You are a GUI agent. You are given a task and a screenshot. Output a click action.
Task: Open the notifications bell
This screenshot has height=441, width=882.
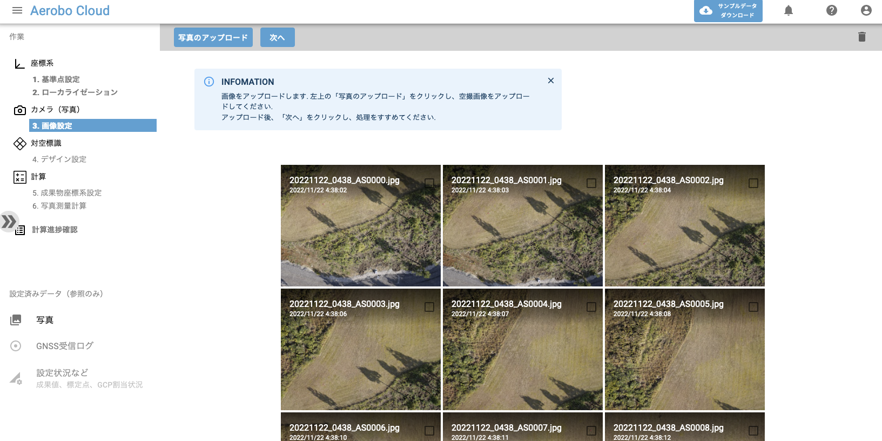pos(789,10)
